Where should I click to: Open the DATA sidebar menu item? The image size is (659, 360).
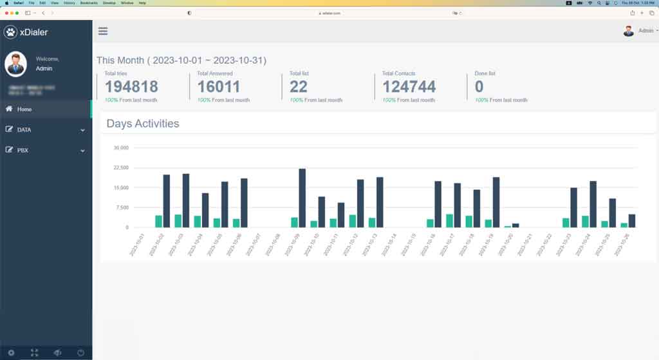(x=46, y=129)
